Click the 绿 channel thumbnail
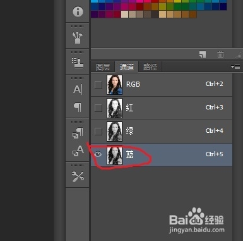This screenshot has height=241, width=243. coord(114,132)
